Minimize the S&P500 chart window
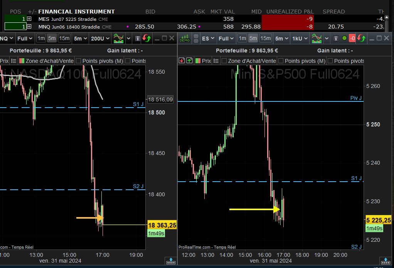The height and width of the screenshot is (268, 394). [x=372, y=39]
